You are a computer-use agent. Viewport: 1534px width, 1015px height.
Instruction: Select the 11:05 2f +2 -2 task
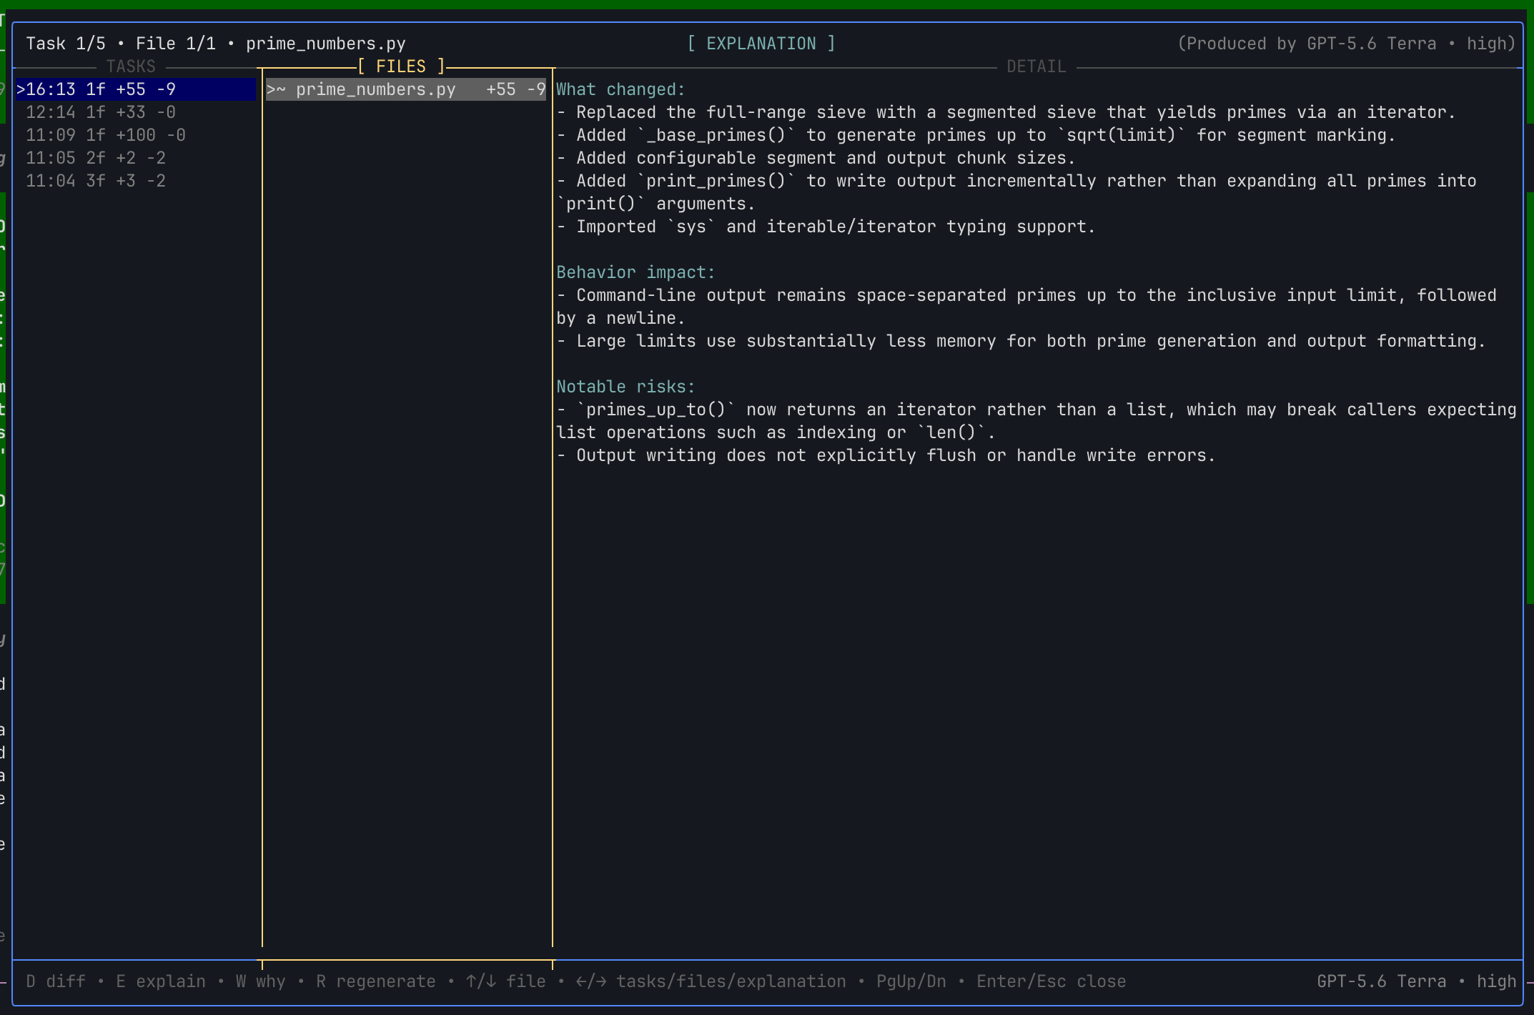click(96, 158)
